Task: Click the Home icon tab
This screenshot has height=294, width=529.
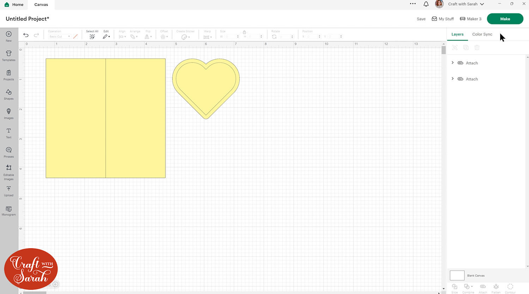Action: pos(7,5)
